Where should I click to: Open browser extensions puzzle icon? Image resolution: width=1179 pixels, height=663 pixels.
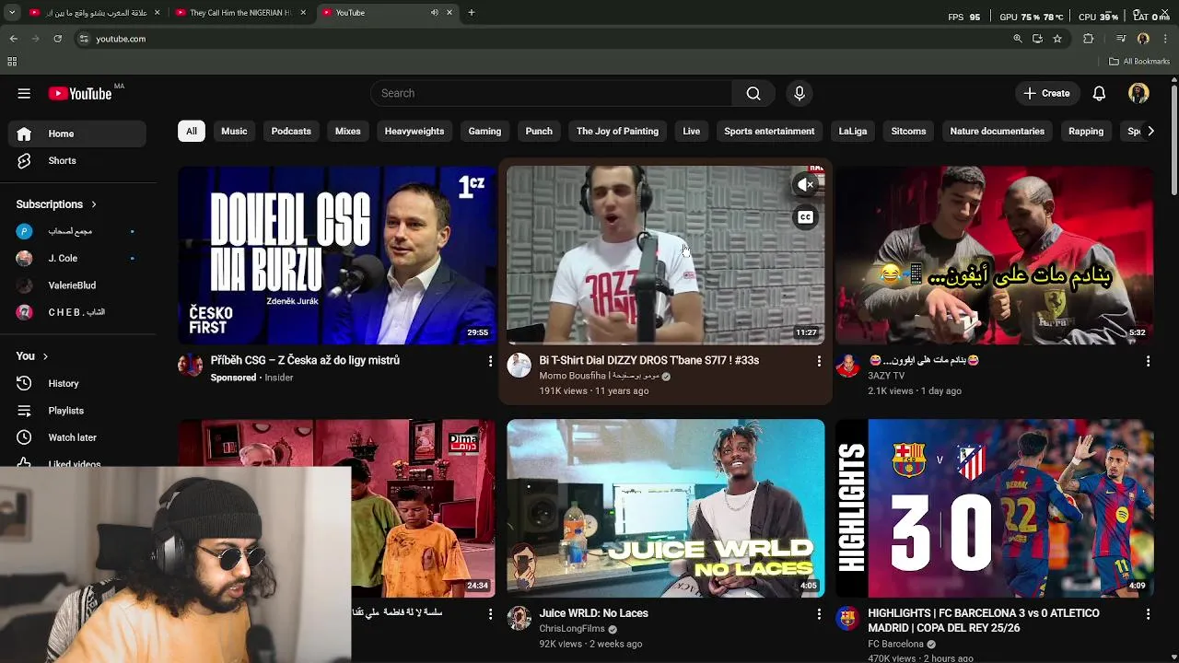tap(1089, 39)
